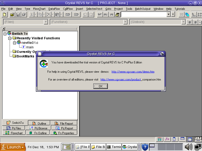Open the Files dropdown
Screen dimensions: 202x151
pos(46,22)
